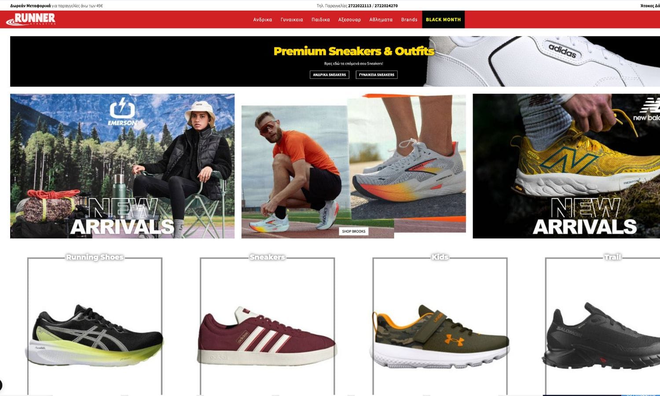
Task: Click the ΓΥΝΑΙΚΕΙΑ SNEAKERS button
Action: point(377,75)
